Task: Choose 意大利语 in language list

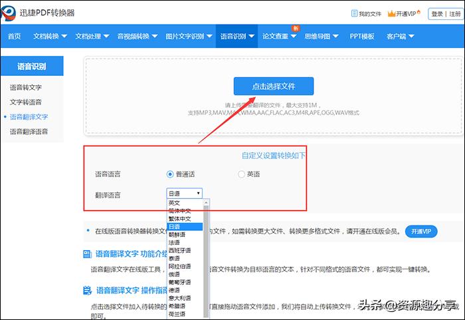Action: [185, 298]
